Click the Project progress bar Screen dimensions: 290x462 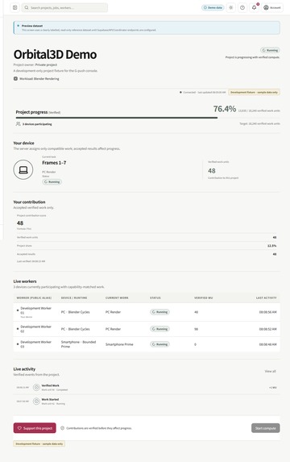point(147,118)
